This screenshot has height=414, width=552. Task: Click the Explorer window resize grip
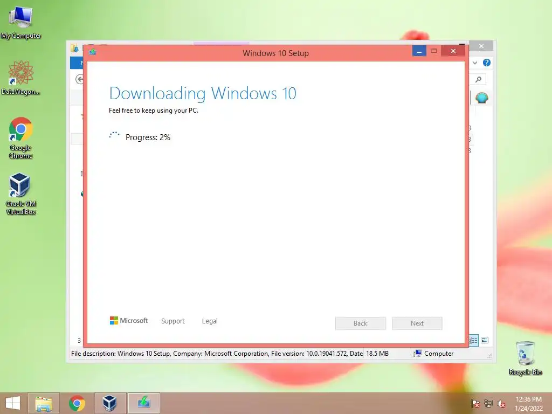coord(489,356)
